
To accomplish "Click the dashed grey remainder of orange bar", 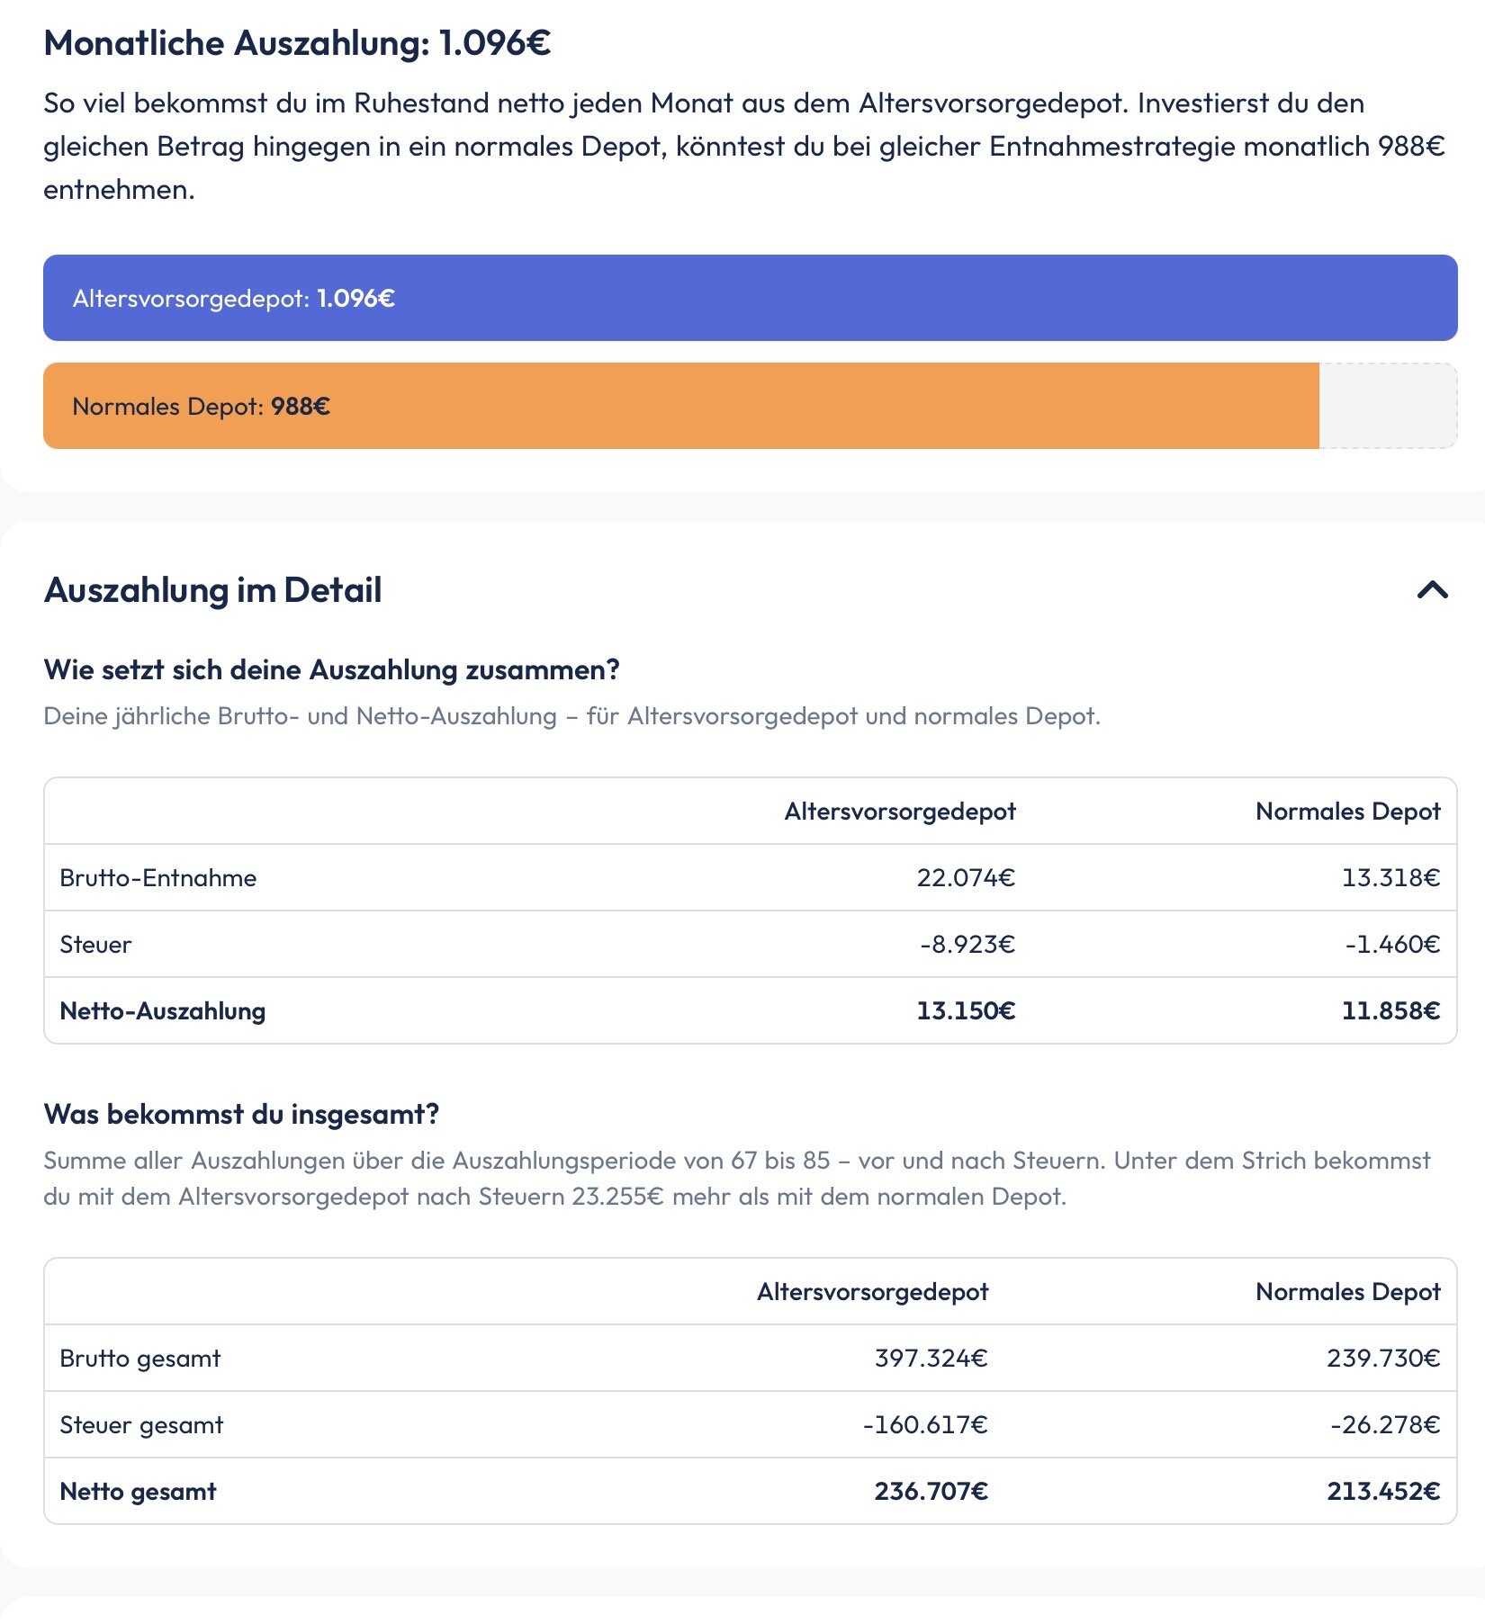I will (1388, 406).
